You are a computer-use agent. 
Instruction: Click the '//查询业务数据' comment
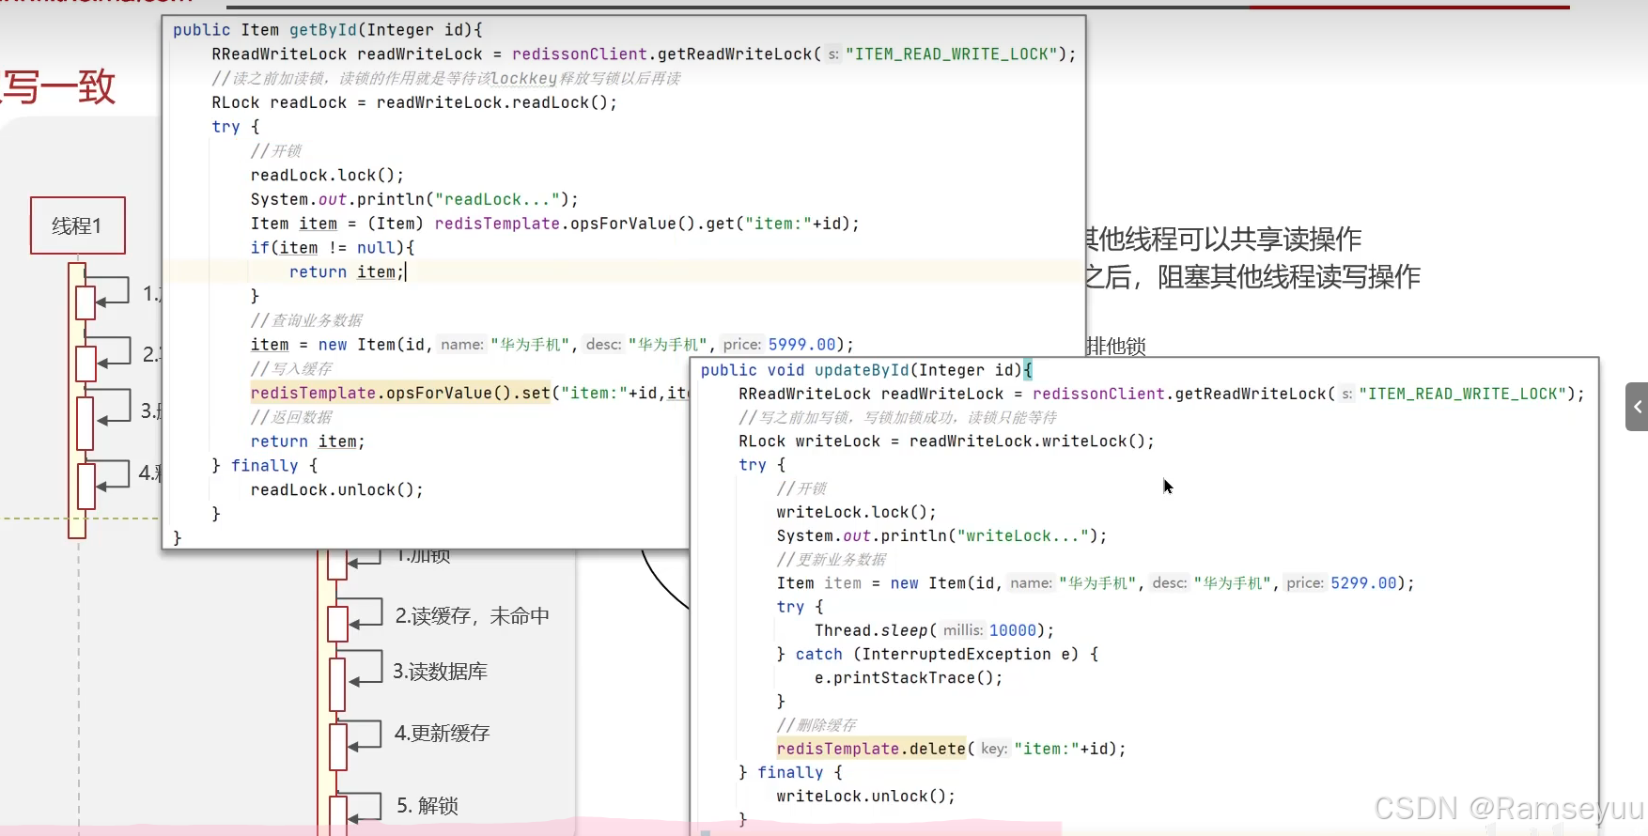click(x=306, y=320)
